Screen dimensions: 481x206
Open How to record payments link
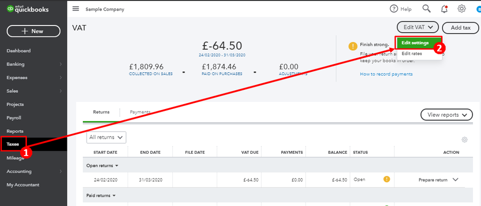[x=386, y=74]
